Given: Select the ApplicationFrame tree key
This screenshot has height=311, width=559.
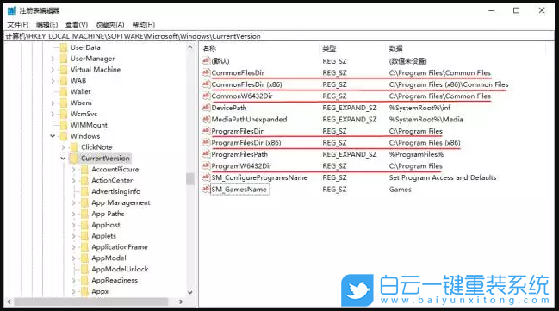Looking at the screenshot, I should point(120,246).
